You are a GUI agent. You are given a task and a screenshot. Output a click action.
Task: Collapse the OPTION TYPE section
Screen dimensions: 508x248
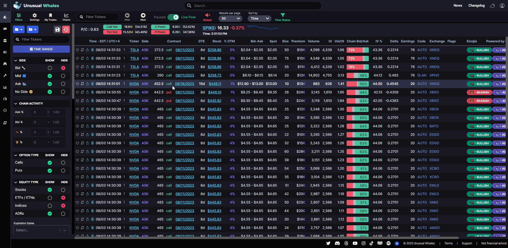[x=16, y=155]
